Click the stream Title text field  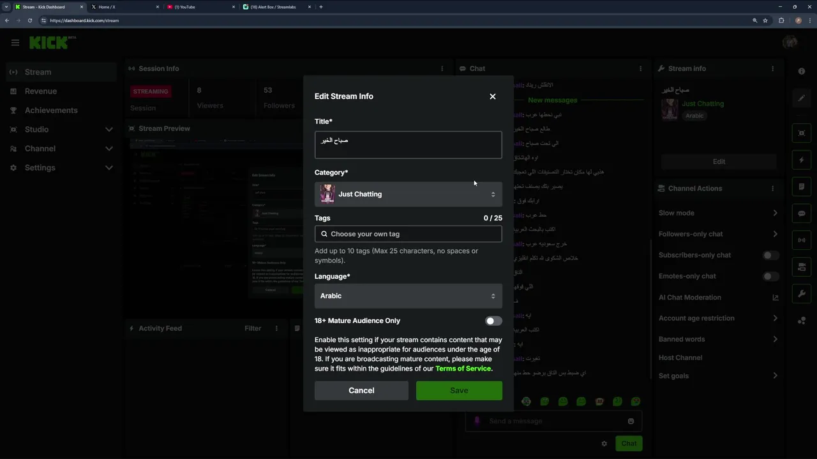point(408,145)
